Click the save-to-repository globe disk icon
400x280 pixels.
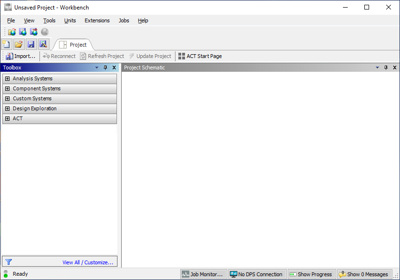pos(23,32)
